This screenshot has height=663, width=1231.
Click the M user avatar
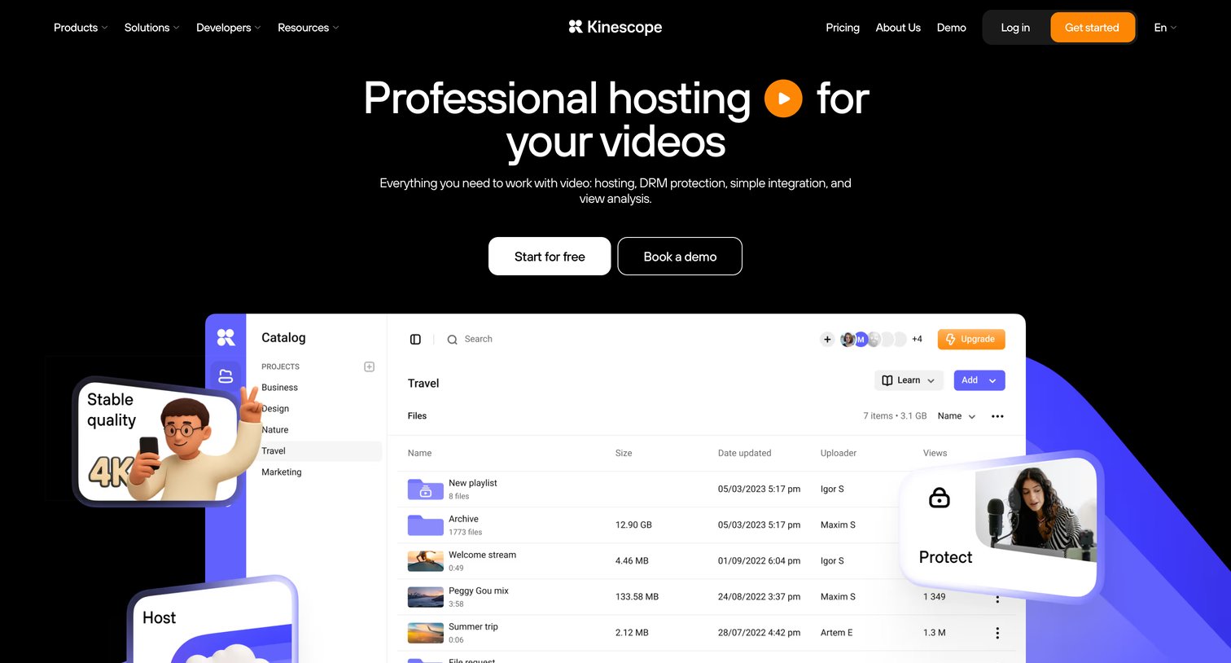click(x=861, y=340)
